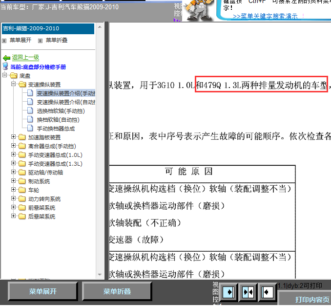Select the 底盘 tree label
Screen dimensions: 331x307
click(x=25, y=76)
